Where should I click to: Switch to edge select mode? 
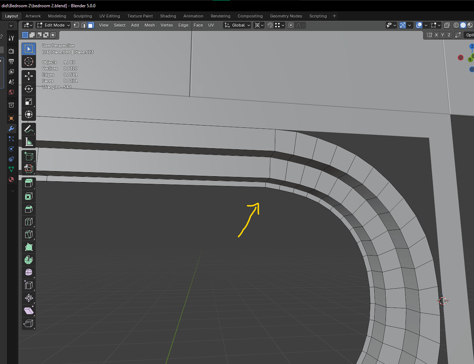pos(84,25)
